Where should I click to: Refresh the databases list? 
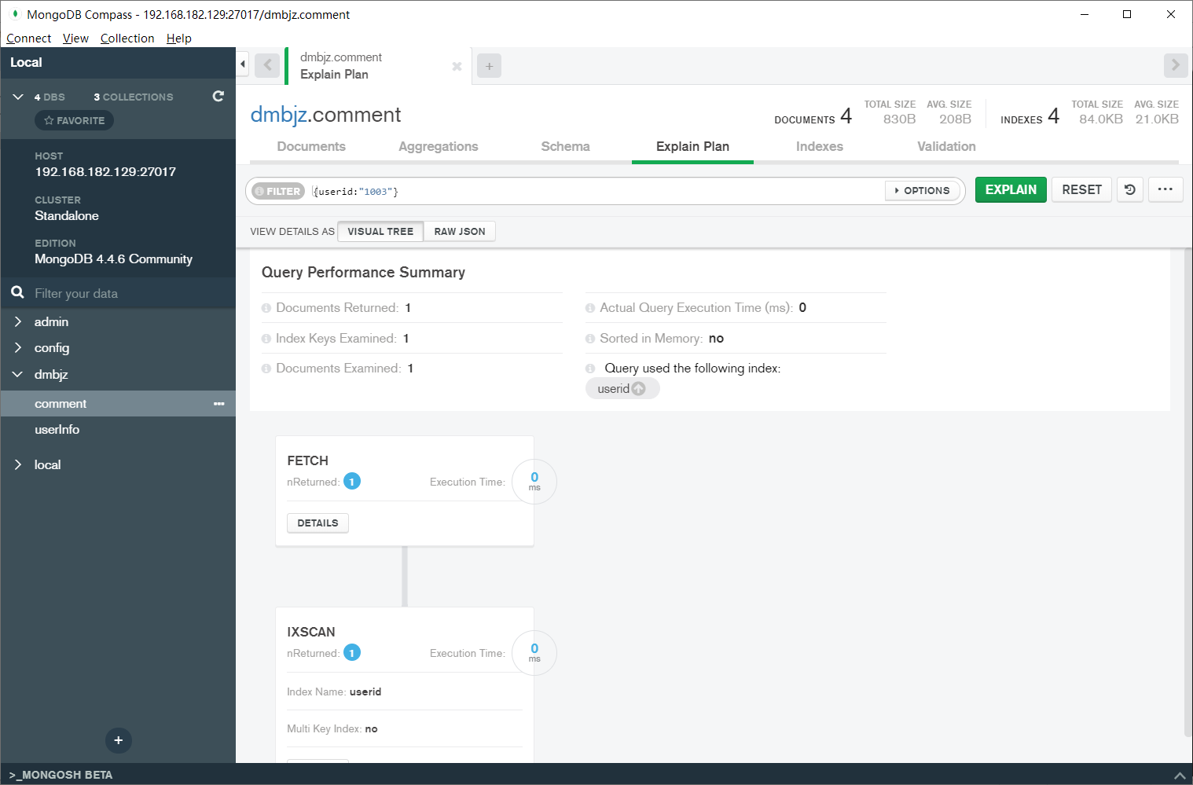[x=218, y=96]
